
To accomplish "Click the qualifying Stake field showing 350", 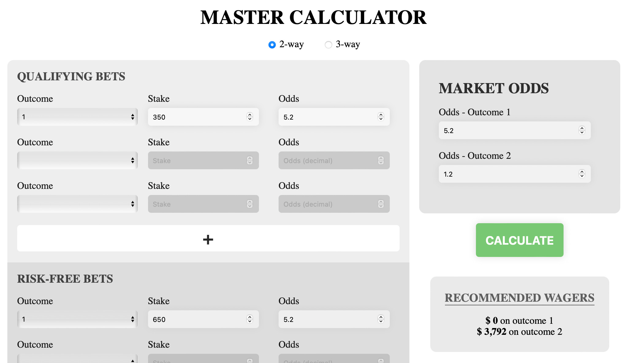I will point(196,117).
